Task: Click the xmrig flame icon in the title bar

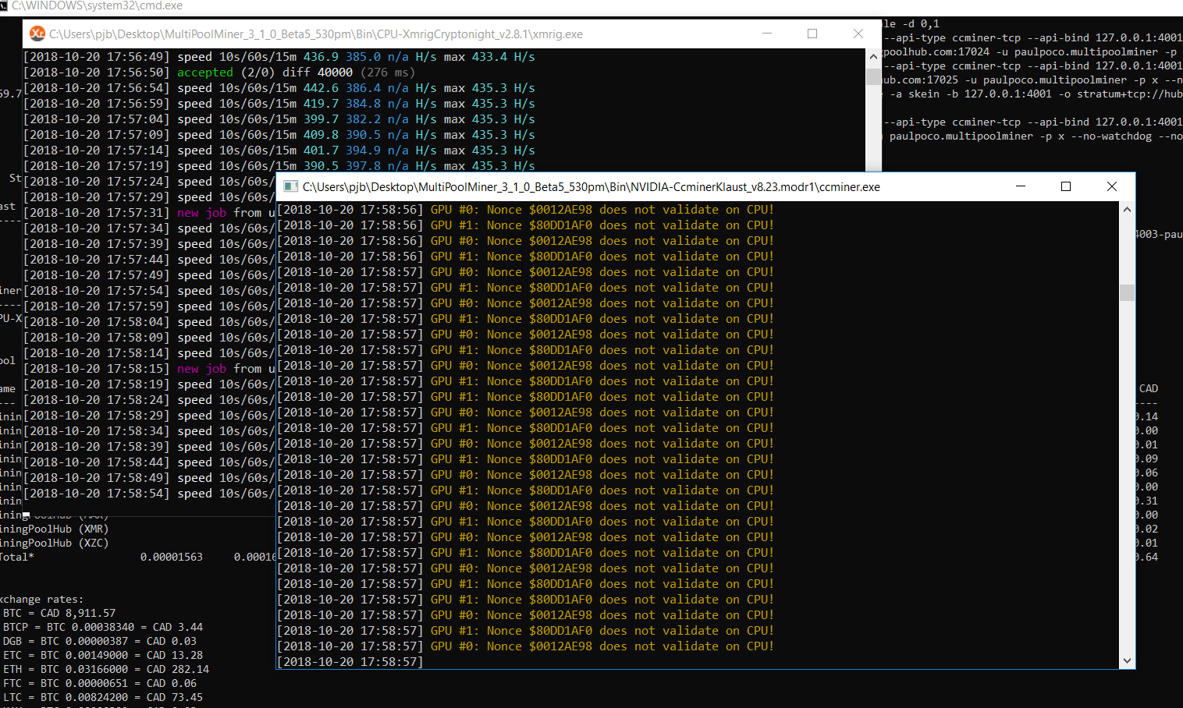Action: pos(37,34)
